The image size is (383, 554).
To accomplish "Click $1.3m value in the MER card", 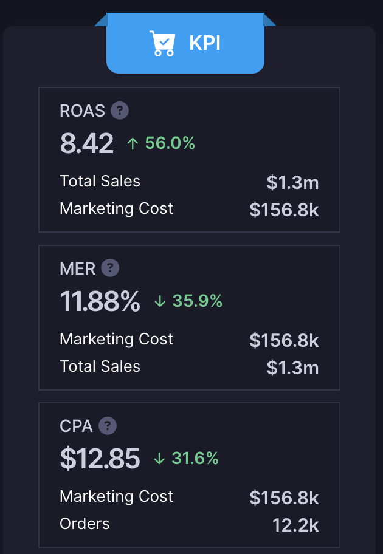I will (293, 368).
